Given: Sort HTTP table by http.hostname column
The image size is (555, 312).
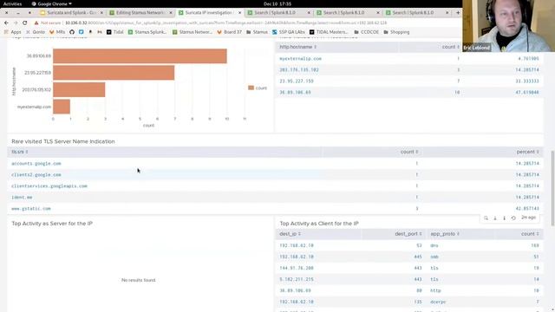Looking at the screenshot, I should click(x=297, y=47).
